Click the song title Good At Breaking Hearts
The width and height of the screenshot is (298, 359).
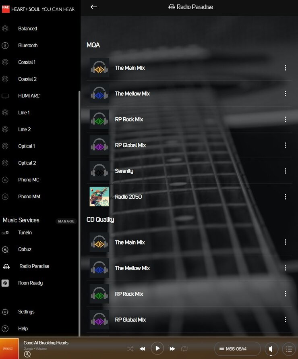tap(46, 343)
